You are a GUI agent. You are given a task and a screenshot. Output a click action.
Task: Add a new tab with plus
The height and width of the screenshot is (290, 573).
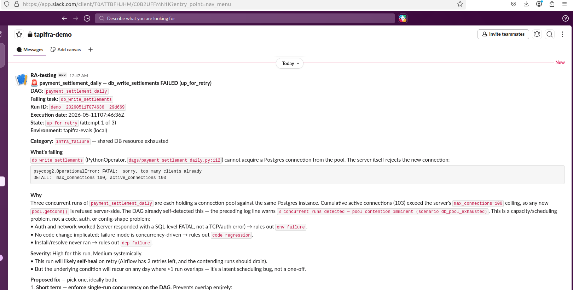tap(91, 50)
